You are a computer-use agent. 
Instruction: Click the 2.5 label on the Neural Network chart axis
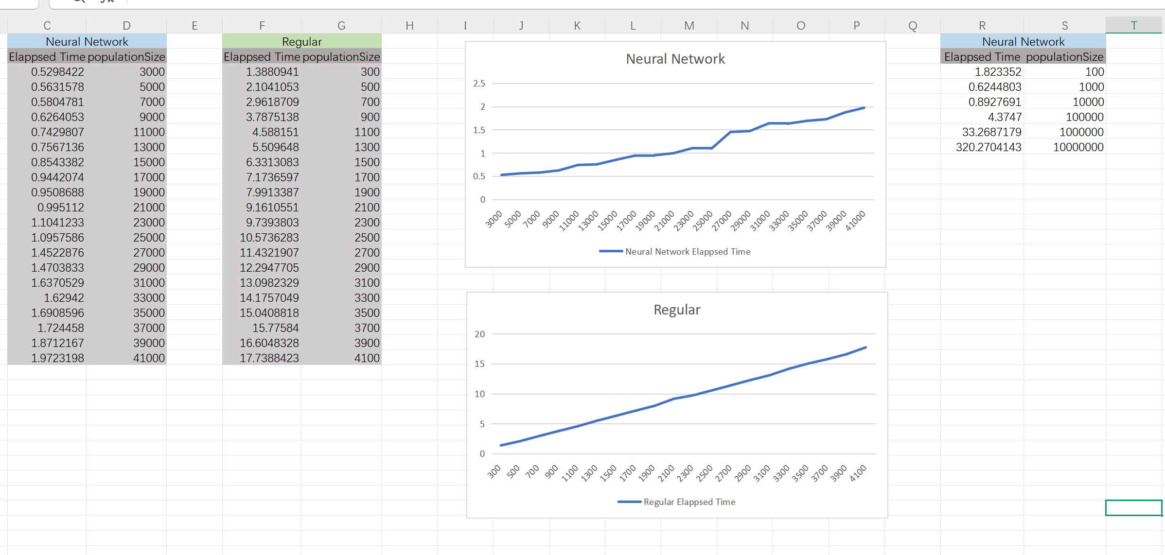(x=479, y=84)
